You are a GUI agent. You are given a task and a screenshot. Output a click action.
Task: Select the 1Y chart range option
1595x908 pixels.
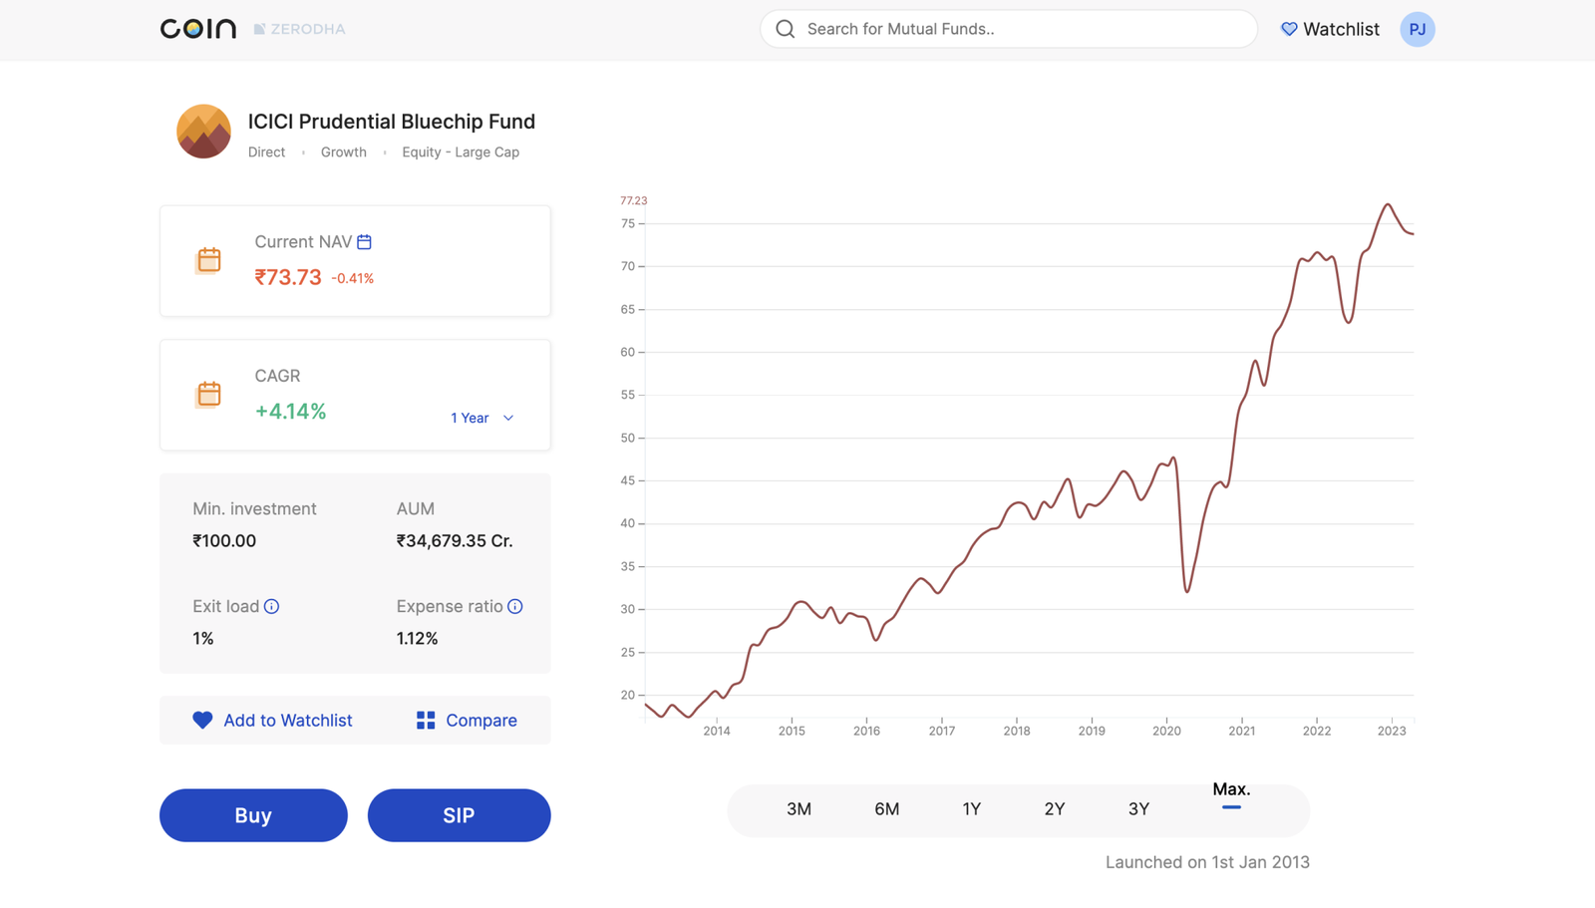971,809
